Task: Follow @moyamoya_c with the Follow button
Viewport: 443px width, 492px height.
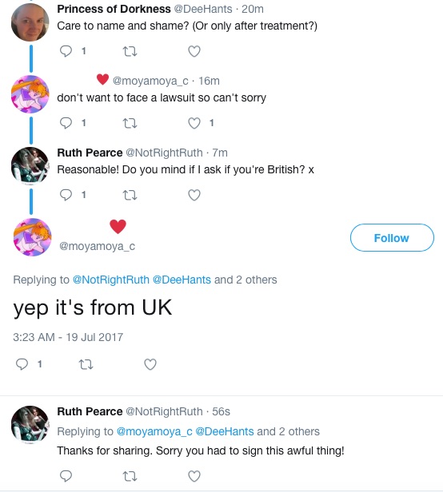Action: click(392, 237)
